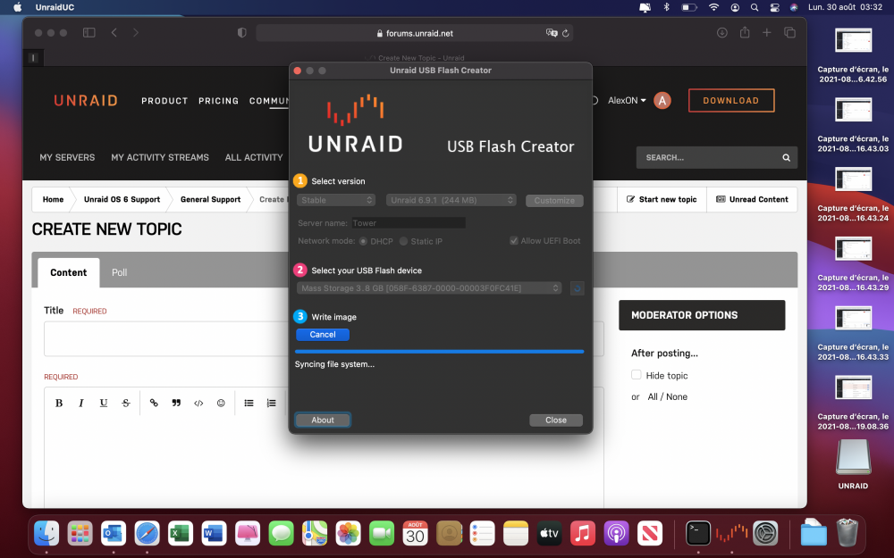Click the Bold formatting icon
The image size is (894, 558).
point(59,403)
